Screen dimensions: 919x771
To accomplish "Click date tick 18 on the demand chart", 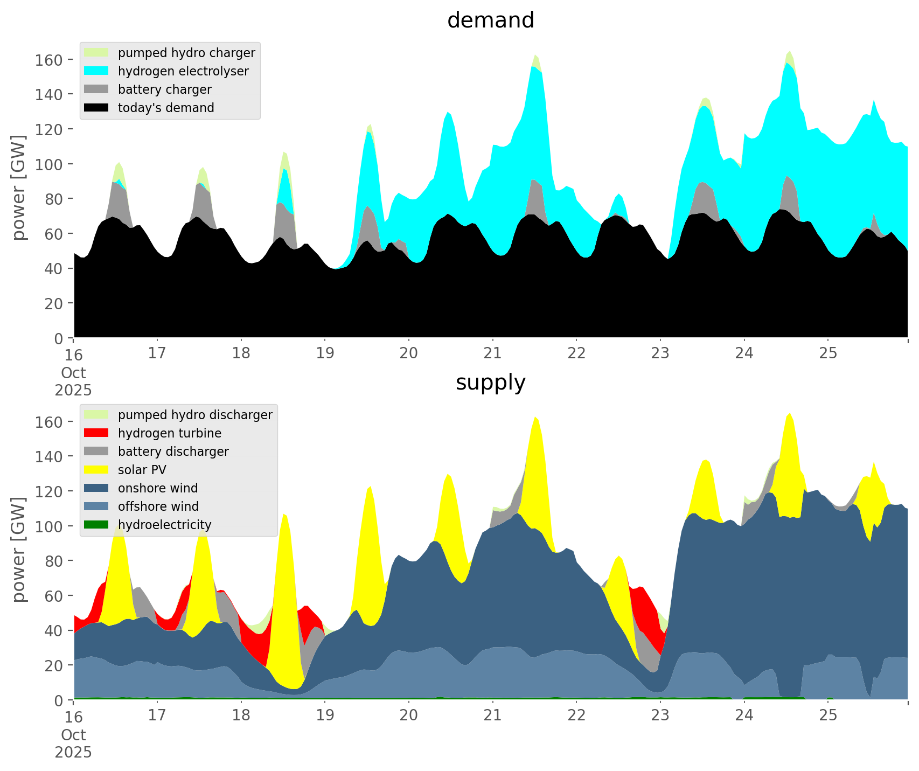I will [241, 353].
